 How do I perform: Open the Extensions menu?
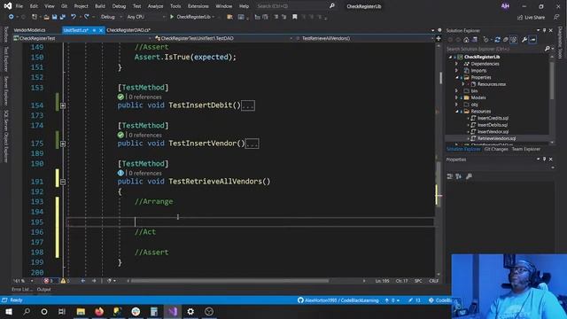(198, 6)
